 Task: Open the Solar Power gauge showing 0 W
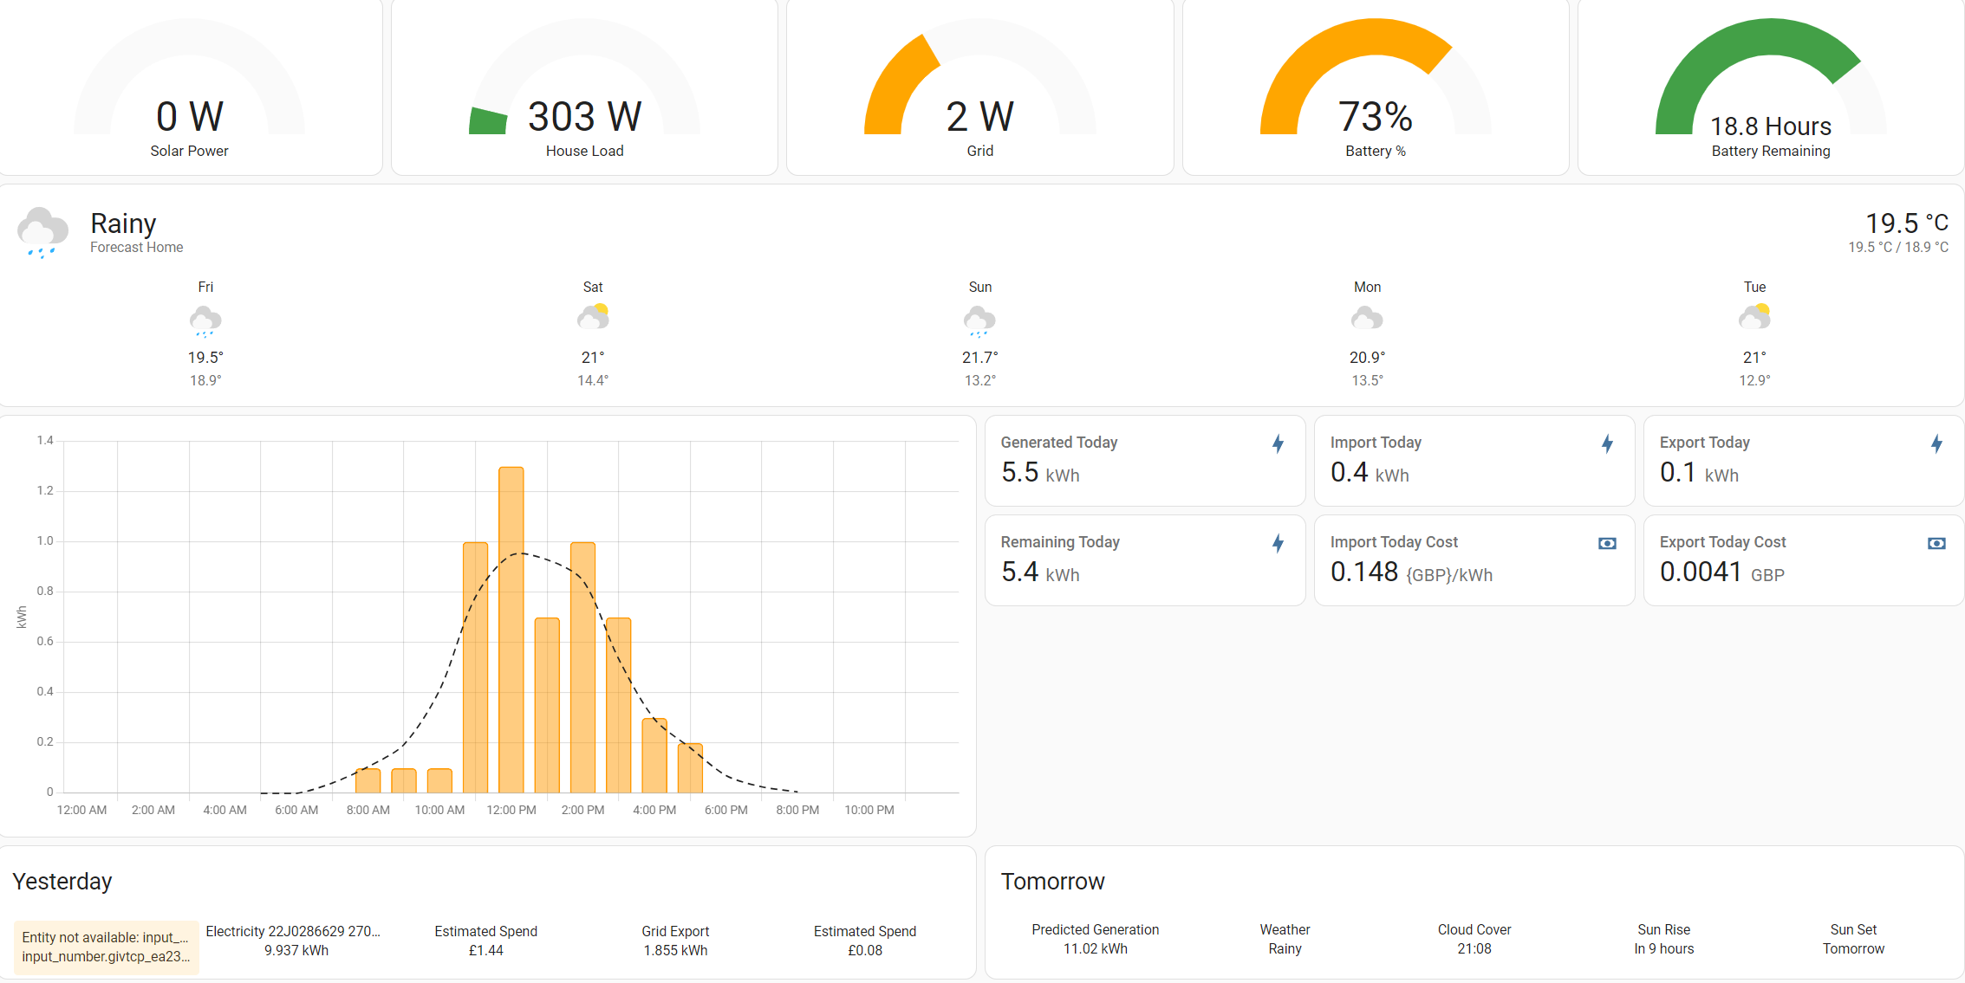coord(190,87)
